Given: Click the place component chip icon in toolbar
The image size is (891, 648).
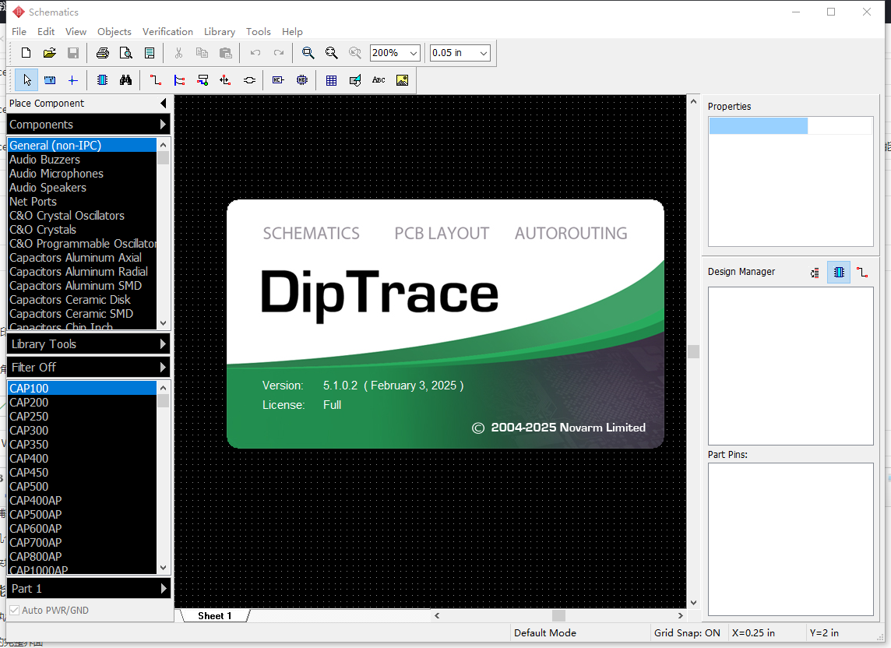Looking at the screenshot, I should [102, 80].
